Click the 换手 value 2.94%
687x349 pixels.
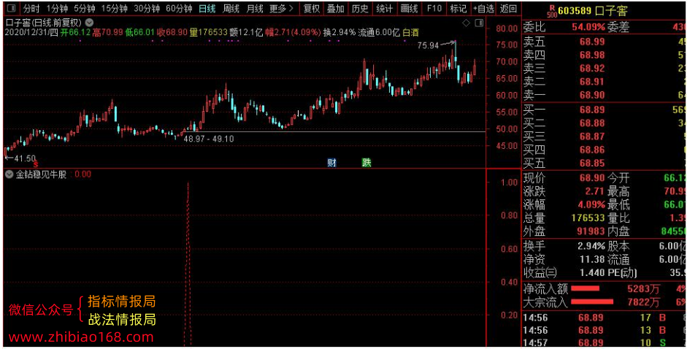[591, 246]
